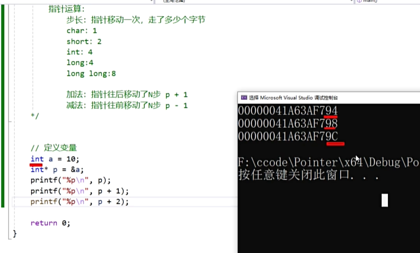Screen dimensions: 420x253
Task: Click the printf line printing p + 2
Action: (x=79, y=201)
